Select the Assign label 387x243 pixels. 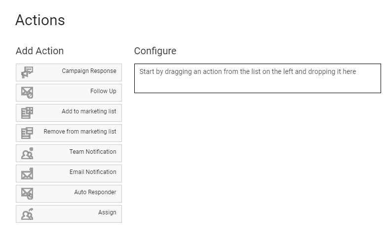107,212
